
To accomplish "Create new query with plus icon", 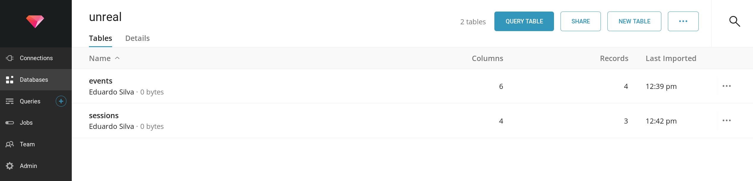I will (61, 101).
